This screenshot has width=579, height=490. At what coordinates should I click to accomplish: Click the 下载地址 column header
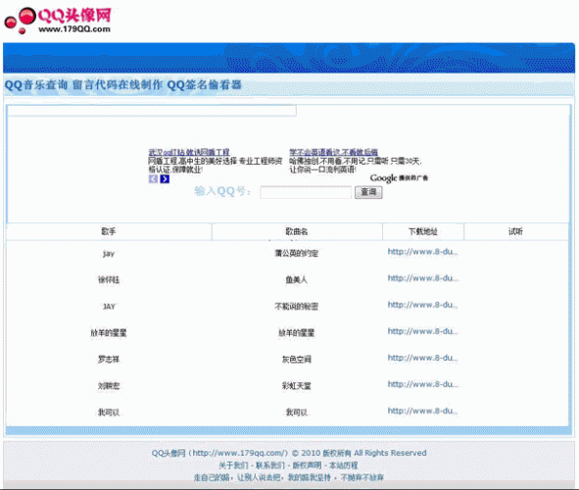[423, 231]
